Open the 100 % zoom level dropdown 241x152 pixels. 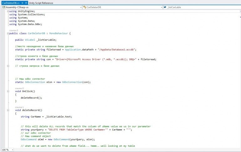13,150
